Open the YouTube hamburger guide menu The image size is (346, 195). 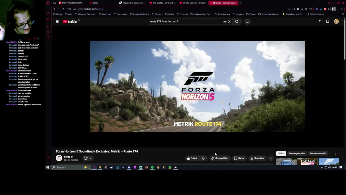[57, 21]
